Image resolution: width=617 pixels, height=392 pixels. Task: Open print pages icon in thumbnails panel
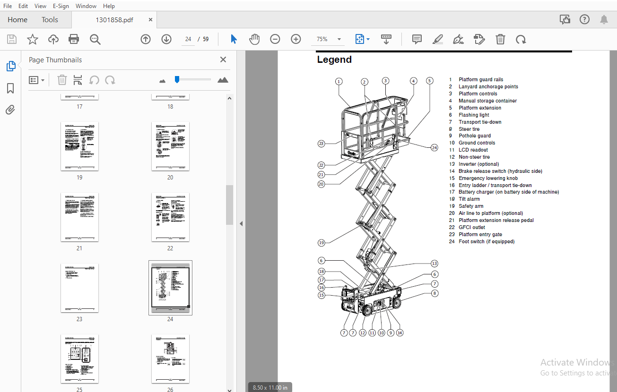(x=78, y=80)
